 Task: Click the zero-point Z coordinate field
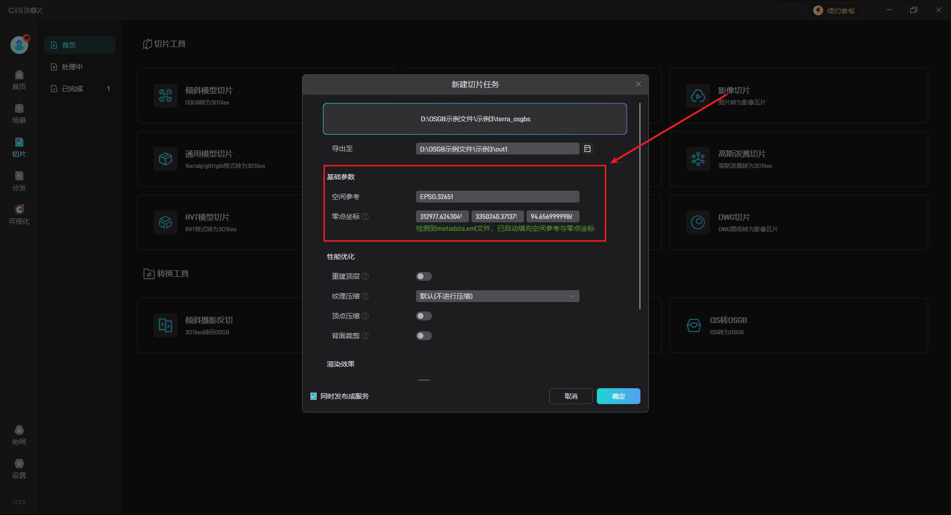(553, 216)
